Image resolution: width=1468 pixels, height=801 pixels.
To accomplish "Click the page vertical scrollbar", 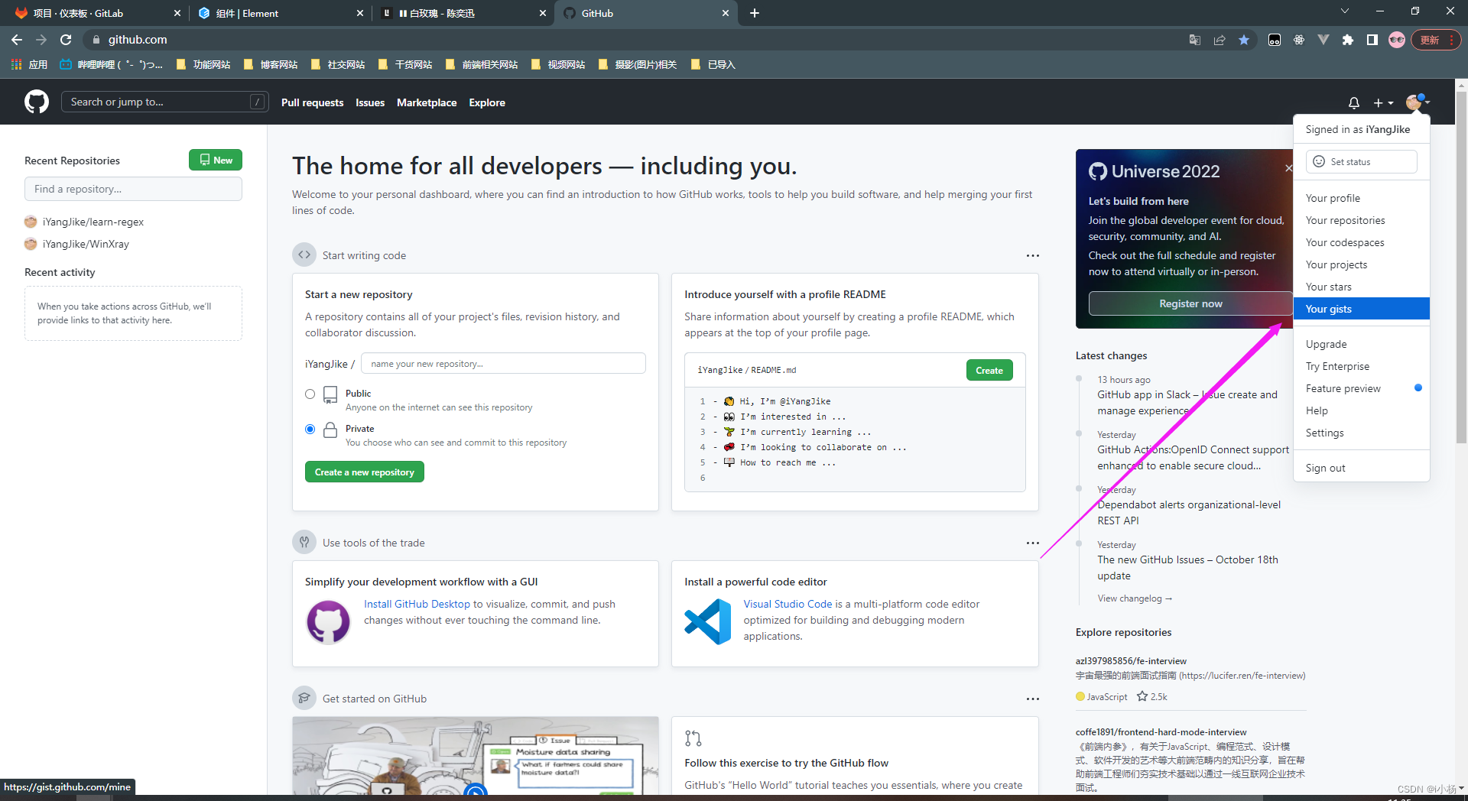I will click(x=1461, y=268).
